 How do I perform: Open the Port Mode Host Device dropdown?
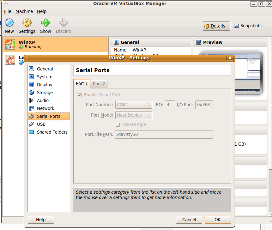pos(134,115)
